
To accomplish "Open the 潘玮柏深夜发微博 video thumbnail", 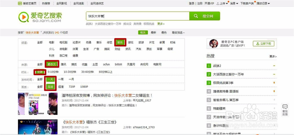I will [x=38, y=104].
